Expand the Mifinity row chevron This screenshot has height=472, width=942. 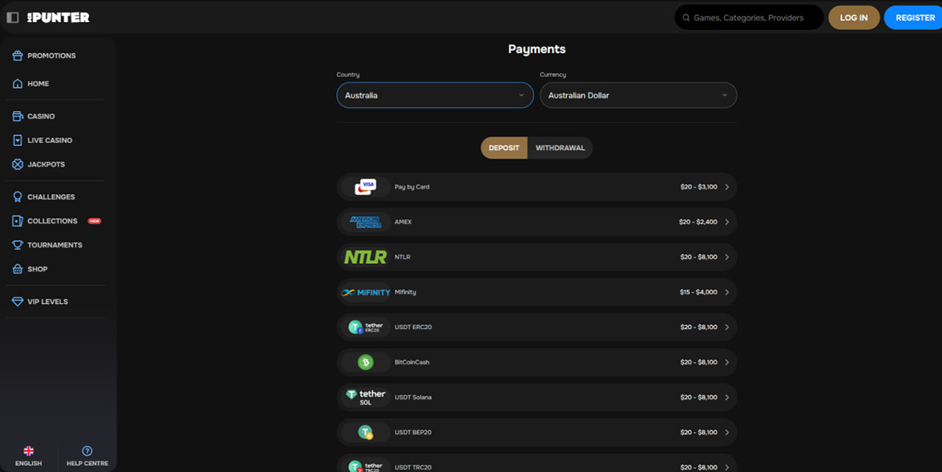727,292
